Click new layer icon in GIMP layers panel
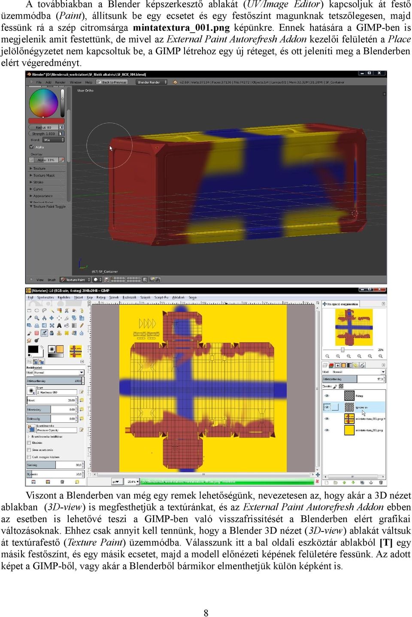The image size is (412, 617). pyautogui.click(x=327, y=483)
